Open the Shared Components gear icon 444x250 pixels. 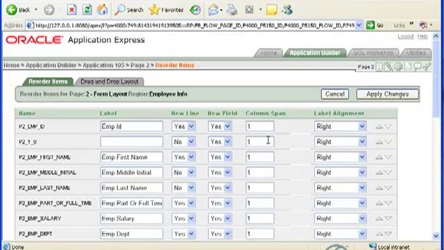[398, 67]
